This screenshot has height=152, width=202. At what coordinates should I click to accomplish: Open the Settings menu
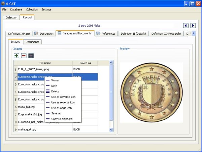click(x=46, y=9)
